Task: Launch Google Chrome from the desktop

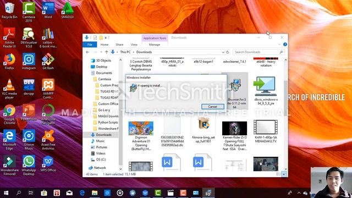Action: 9,114
